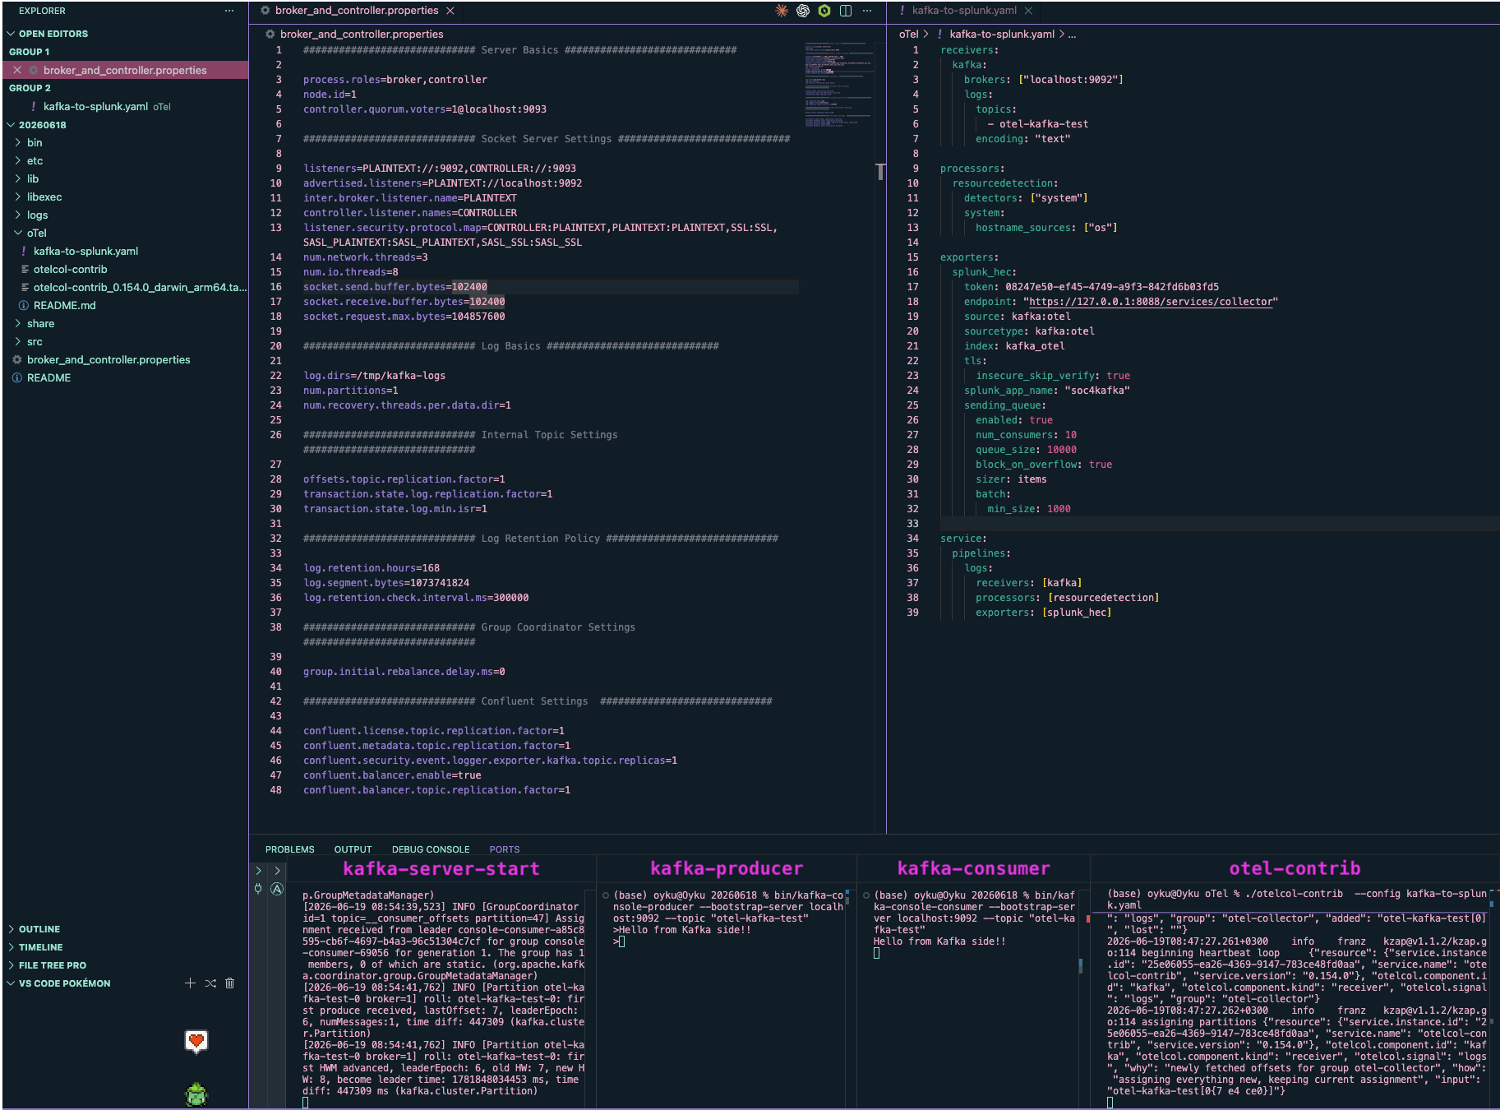Open the Splunk HEC endpoint URL link

coord(1151,302)
